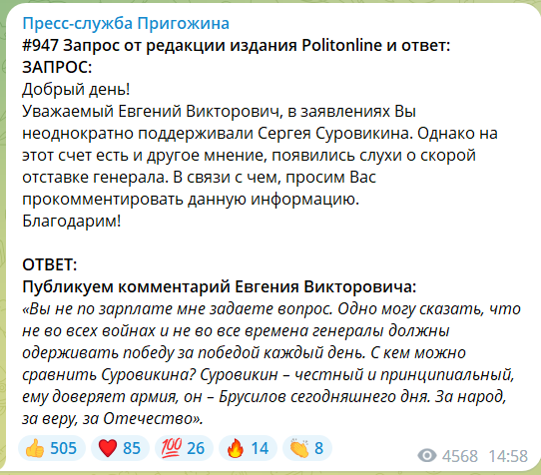541x475 pixels.
Task: Click the word Брусилов in the quote
Action: click(252, 397)
